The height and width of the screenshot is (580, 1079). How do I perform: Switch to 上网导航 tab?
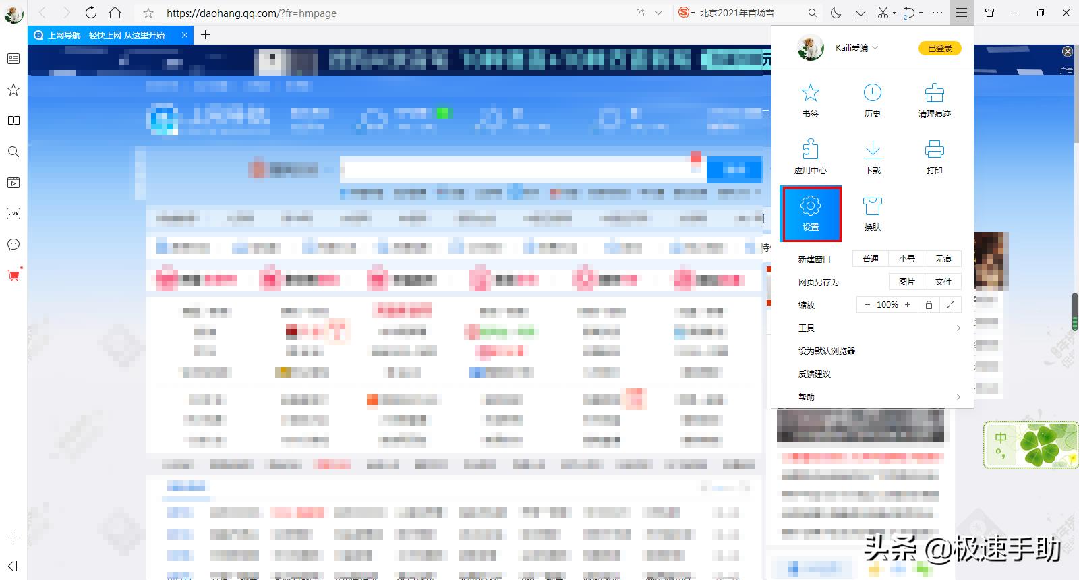click(x=107, y=35)
